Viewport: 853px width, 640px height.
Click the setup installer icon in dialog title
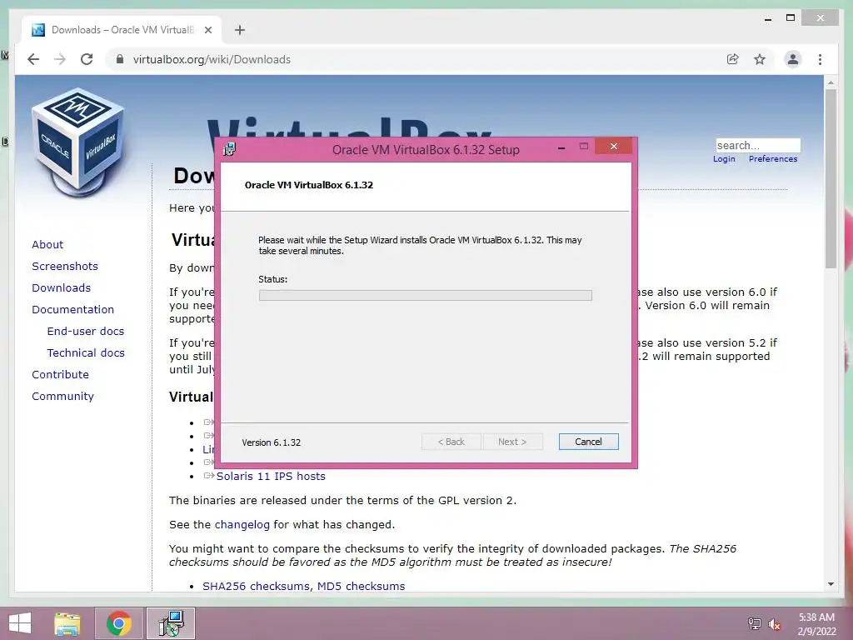pyautogui.click(x=230, y=149)
